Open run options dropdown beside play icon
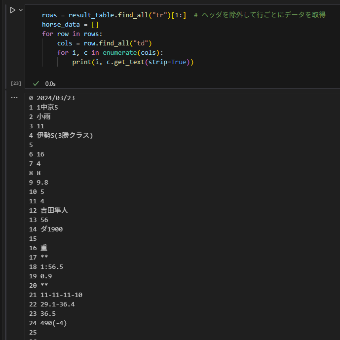Screen dimensions: 340x340 tap(21, 10)
